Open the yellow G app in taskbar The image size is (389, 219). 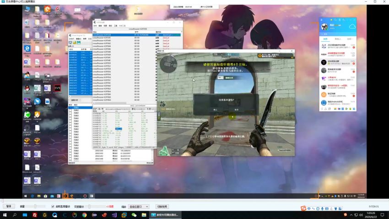[x=45, y=215]
